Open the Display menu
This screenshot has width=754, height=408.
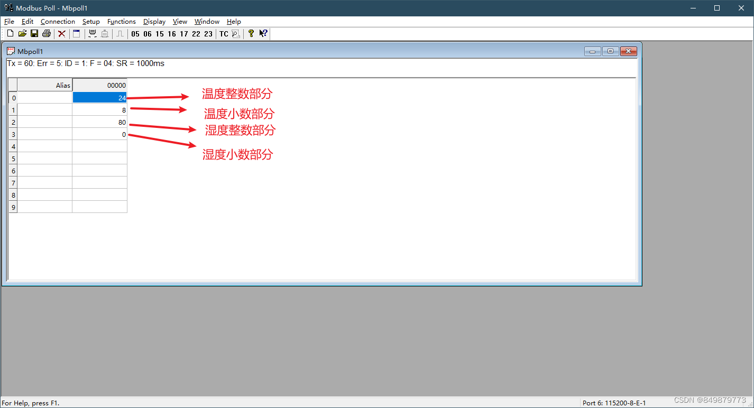click(154, 22)
